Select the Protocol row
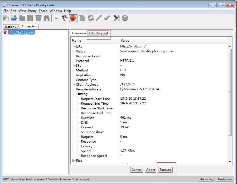The image size is (237, 184). (x=149, y=61)
